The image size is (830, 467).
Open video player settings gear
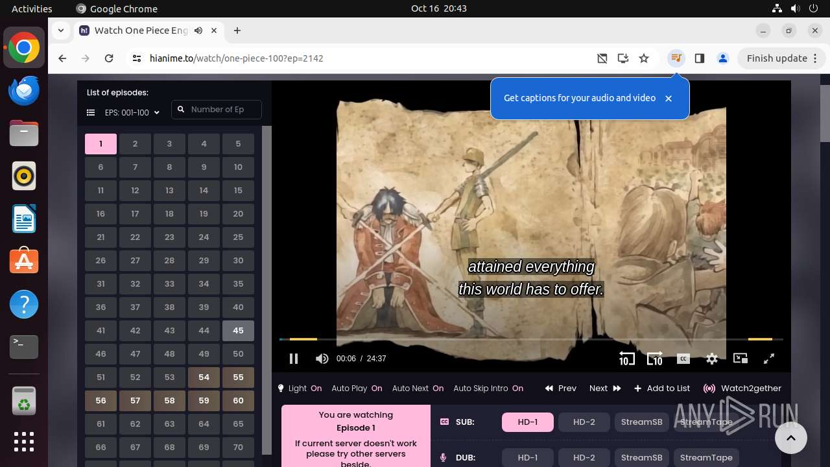(x=712, y=359)
